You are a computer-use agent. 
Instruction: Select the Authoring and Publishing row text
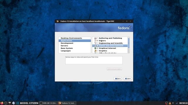pos(110,38)
